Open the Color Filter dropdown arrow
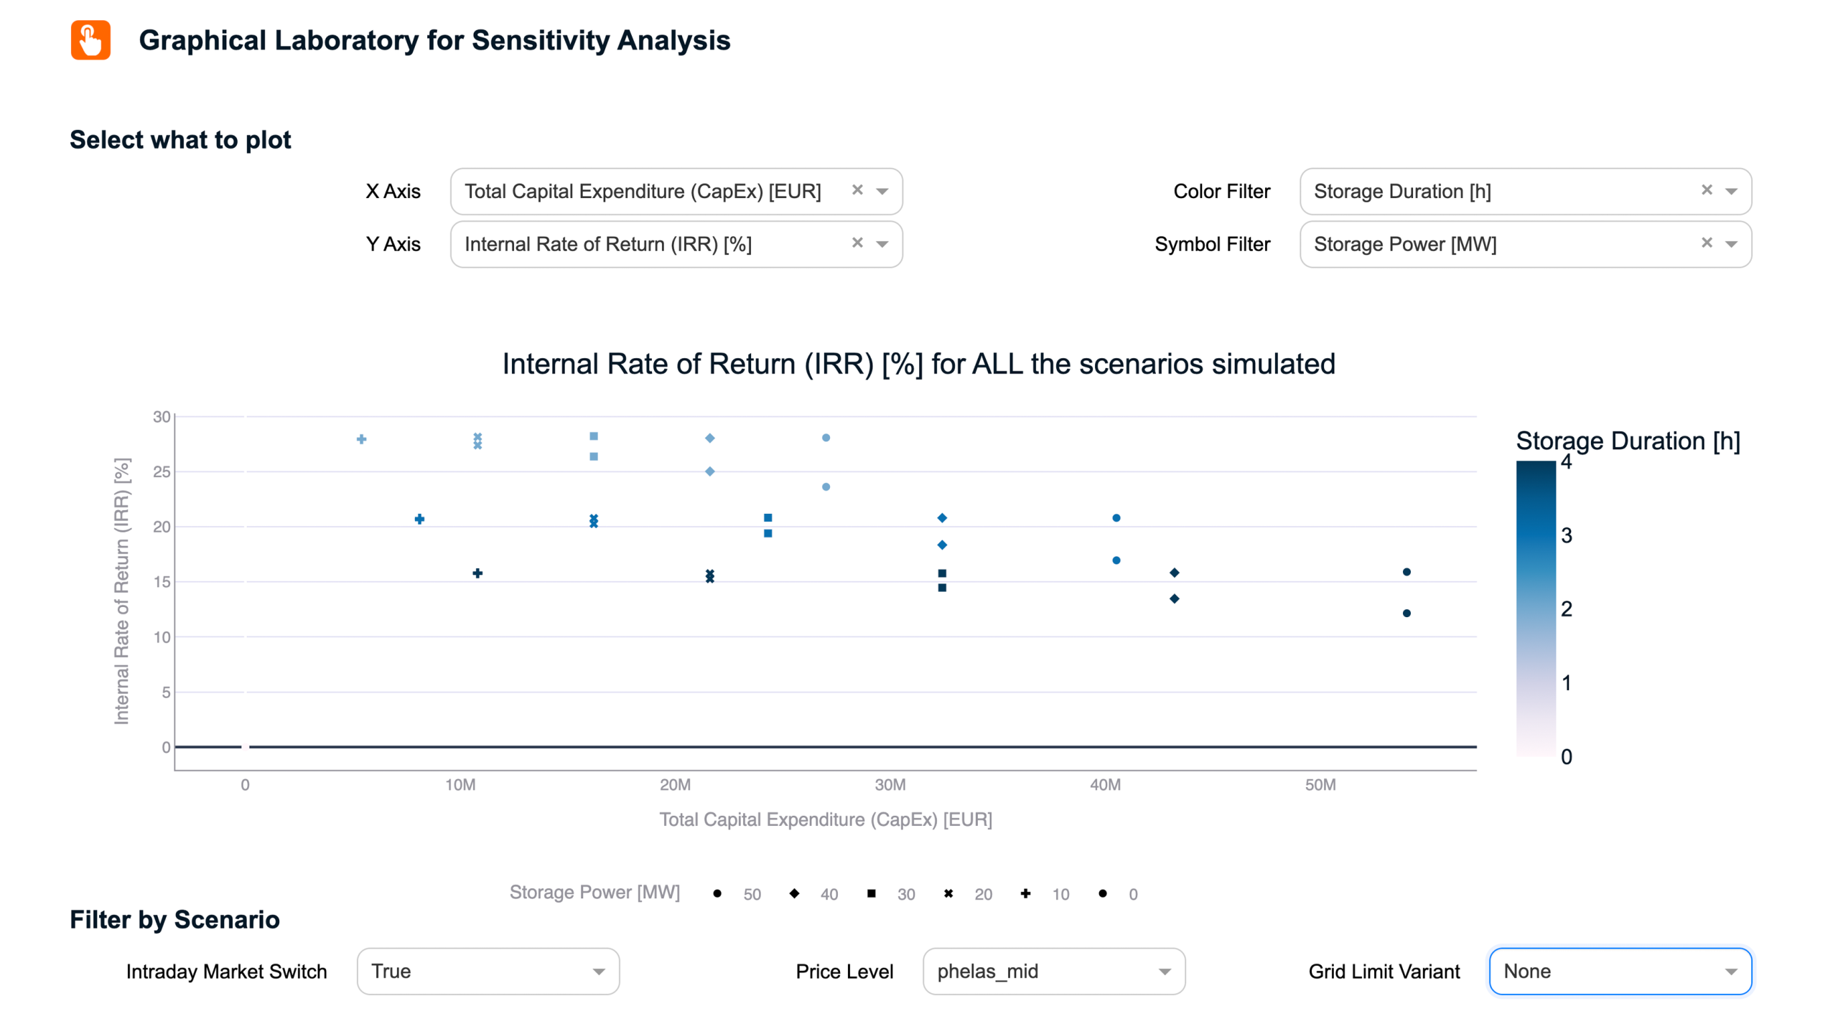Viewport: 1838px width, 1034px height. [1731, 191]
